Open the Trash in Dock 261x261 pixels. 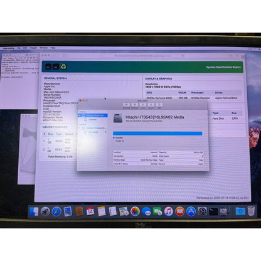click(x=251, y=211)
